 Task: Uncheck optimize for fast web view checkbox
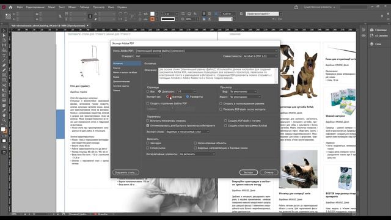pyautogui.click(x=148, y=126)
